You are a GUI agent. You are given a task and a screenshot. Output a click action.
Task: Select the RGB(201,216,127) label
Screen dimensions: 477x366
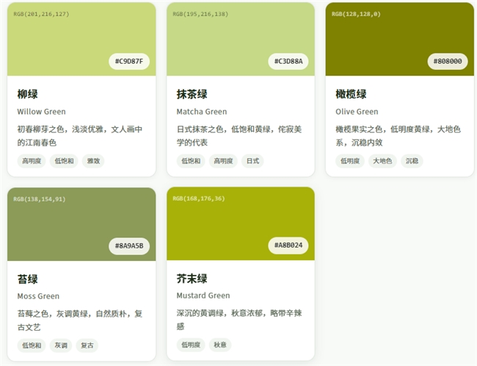[41, 14]
